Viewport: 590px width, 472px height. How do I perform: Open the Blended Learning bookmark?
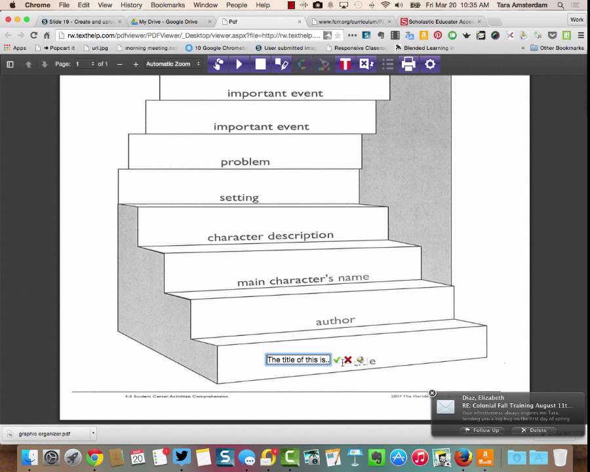pos(425,48)
